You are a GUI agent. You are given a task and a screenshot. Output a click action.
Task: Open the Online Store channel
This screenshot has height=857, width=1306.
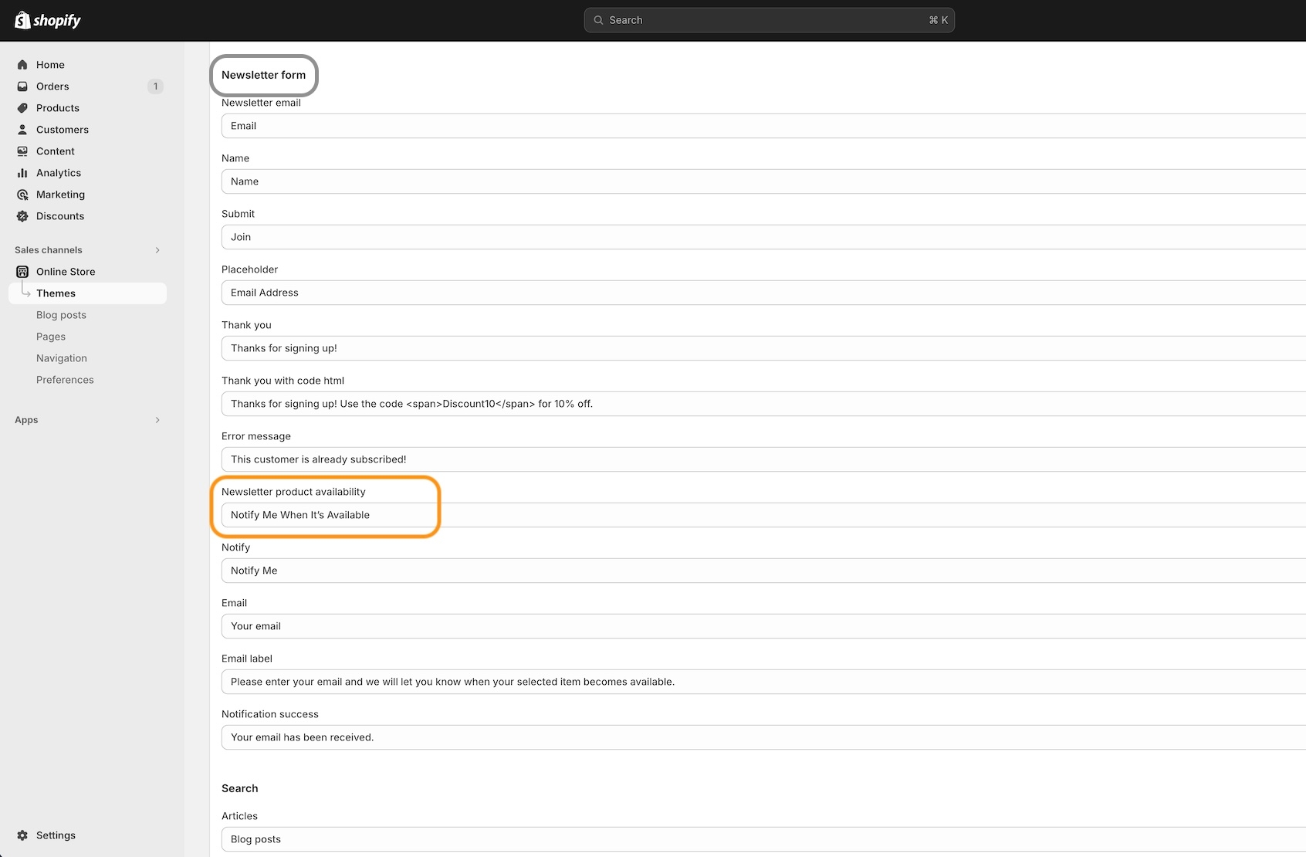tap(66, 272)
